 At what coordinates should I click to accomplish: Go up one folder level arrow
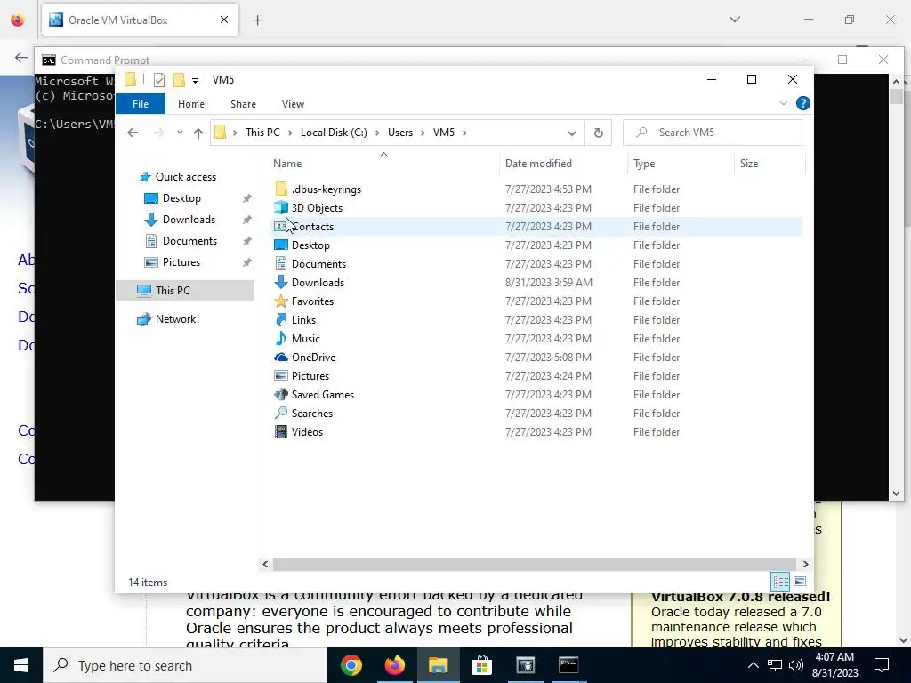coord(198,133)
